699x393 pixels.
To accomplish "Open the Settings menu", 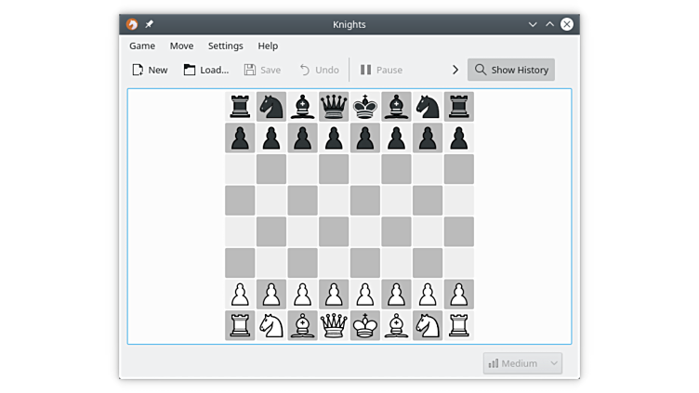I will pyautogui.click(x=225, y=46).
